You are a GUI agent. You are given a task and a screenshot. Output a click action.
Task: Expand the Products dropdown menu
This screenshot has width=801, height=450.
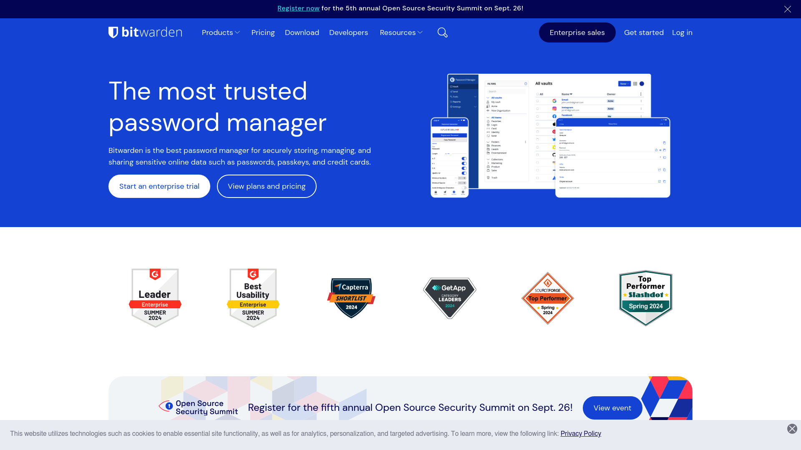coord(220,32)
